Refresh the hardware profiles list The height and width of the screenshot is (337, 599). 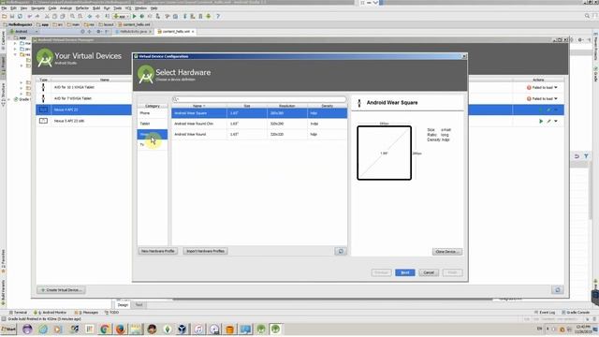pos(341,251)
